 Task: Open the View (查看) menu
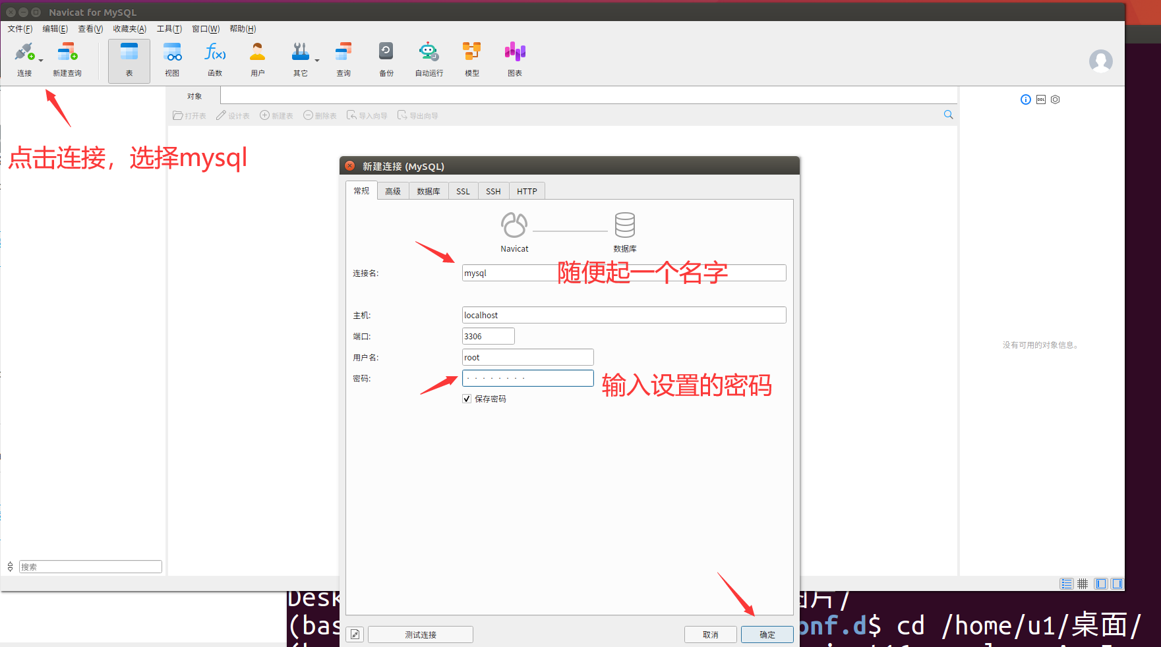90,29
